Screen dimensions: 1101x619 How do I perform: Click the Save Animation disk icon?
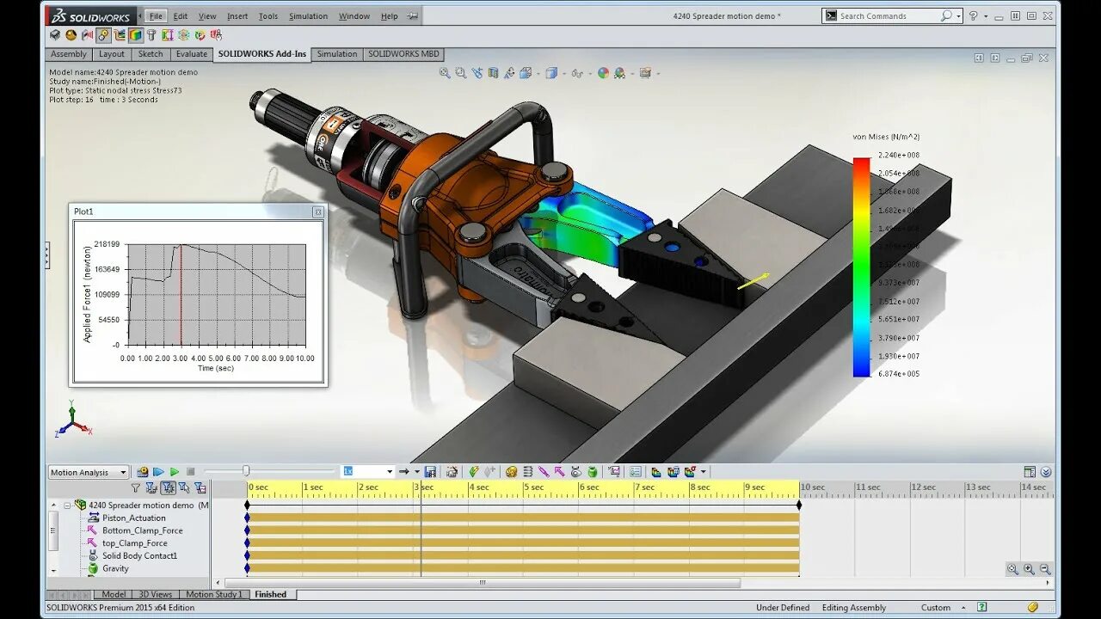point(430,472)
